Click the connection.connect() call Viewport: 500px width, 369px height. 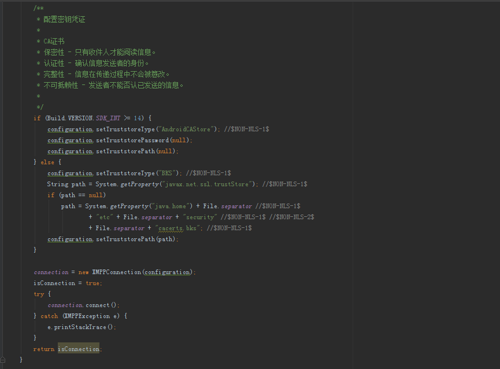[x=83, y=305]
